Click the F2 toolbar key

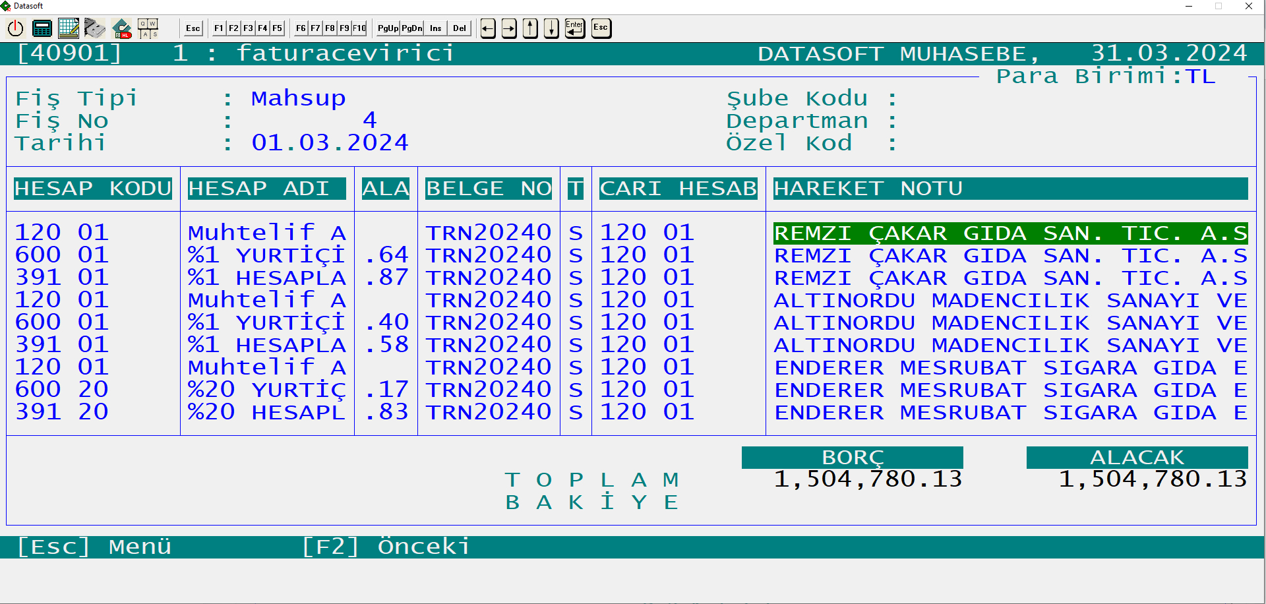point(233,28)
